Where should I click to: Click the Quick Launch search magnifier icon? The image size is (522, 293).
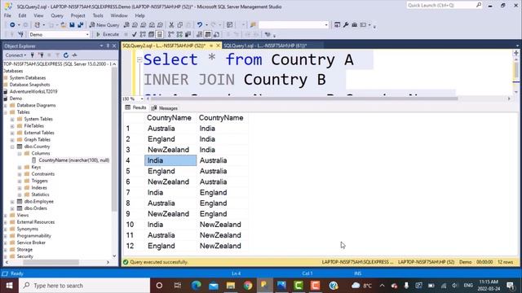(x=479, y=5)
